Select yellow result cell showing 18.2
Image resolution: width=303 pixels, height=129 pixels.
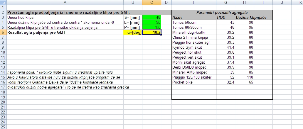click(x=151, y=32)
